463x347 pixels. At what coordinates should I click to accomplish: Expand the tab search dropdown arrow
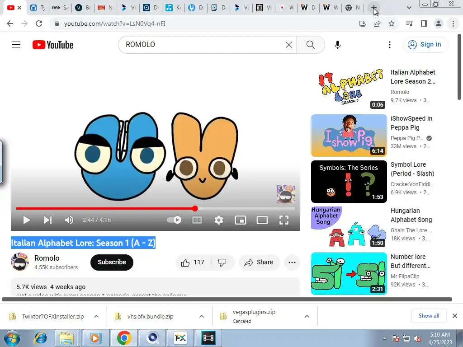click(409, 8)
